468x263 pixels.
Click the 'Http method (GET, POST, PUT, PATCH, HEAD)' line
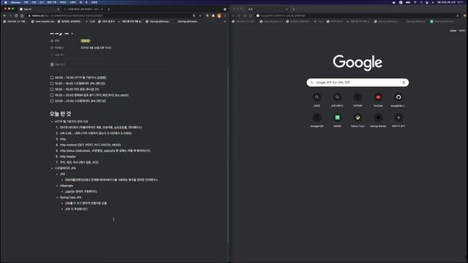(x=90, y=145)
